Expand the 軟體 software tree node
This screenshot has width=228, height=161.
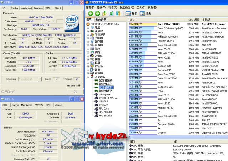[x=88, y=63]
